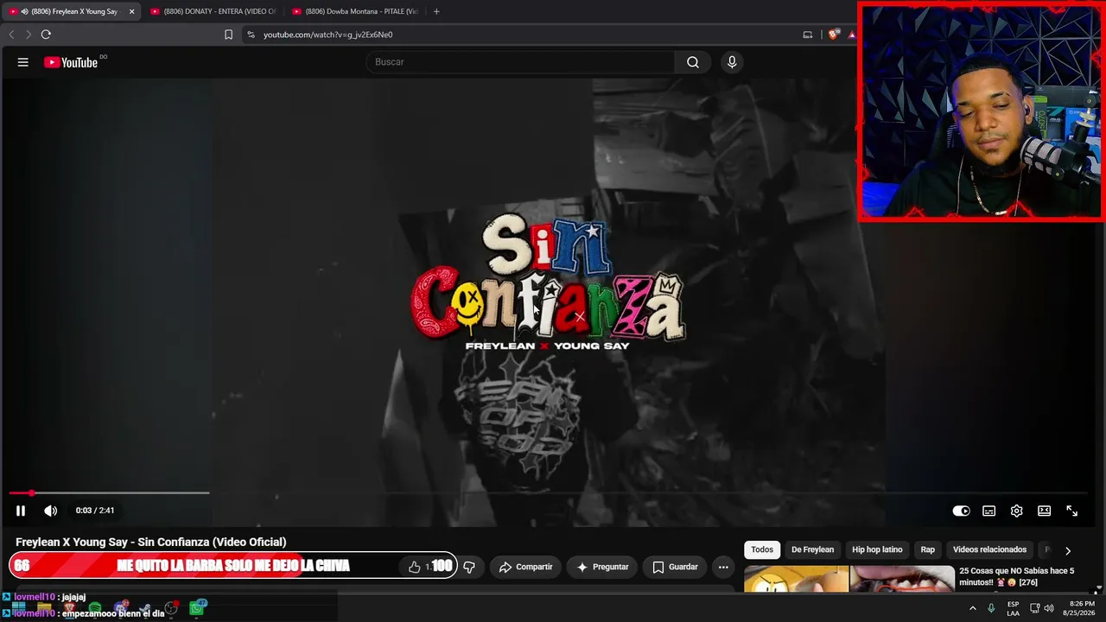
Task: Go forward in browser history
Action: coord(29,35)
